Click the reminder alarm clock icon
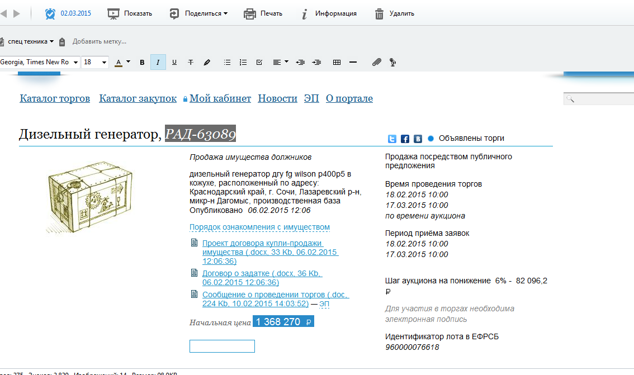634x375 pixels. pyautogui.click(x=50, y=13)
